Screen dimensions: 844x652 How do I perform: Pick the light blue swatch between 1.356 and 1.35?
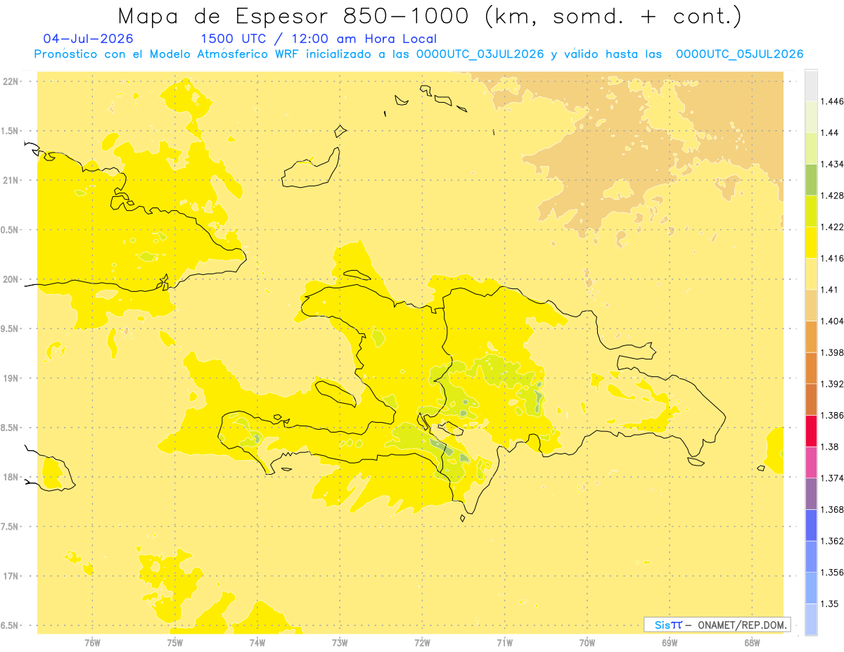tap(811, 587)
